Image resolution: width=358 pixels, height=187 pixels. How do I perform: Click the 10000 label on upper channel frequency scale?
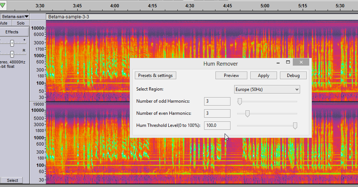[37, 28]
